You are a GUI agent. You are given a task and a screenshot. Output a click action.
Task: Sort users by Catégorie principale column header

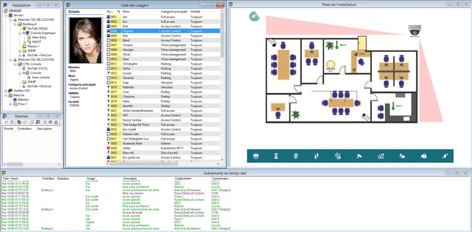[x=175, y=12]
